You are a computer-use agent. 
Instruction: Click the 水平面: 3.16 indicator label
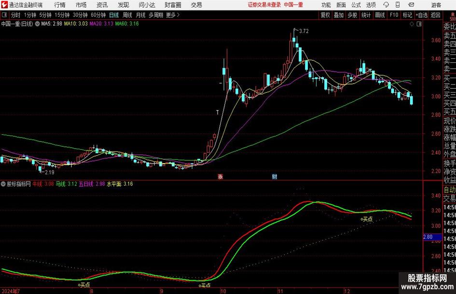(120, 184)
